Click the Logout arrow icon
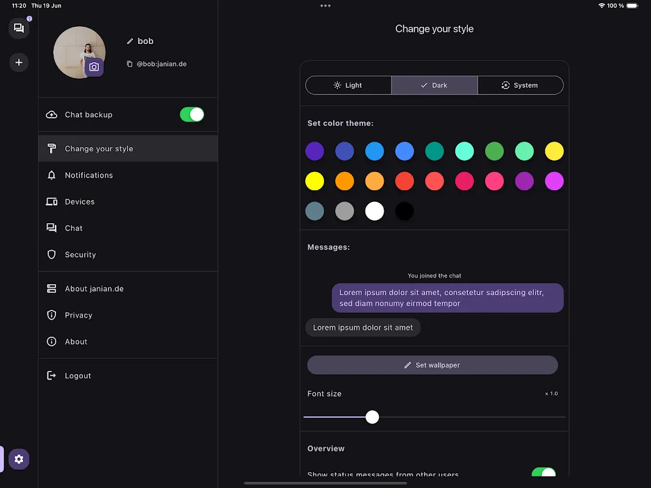 (x=51, y=376)
